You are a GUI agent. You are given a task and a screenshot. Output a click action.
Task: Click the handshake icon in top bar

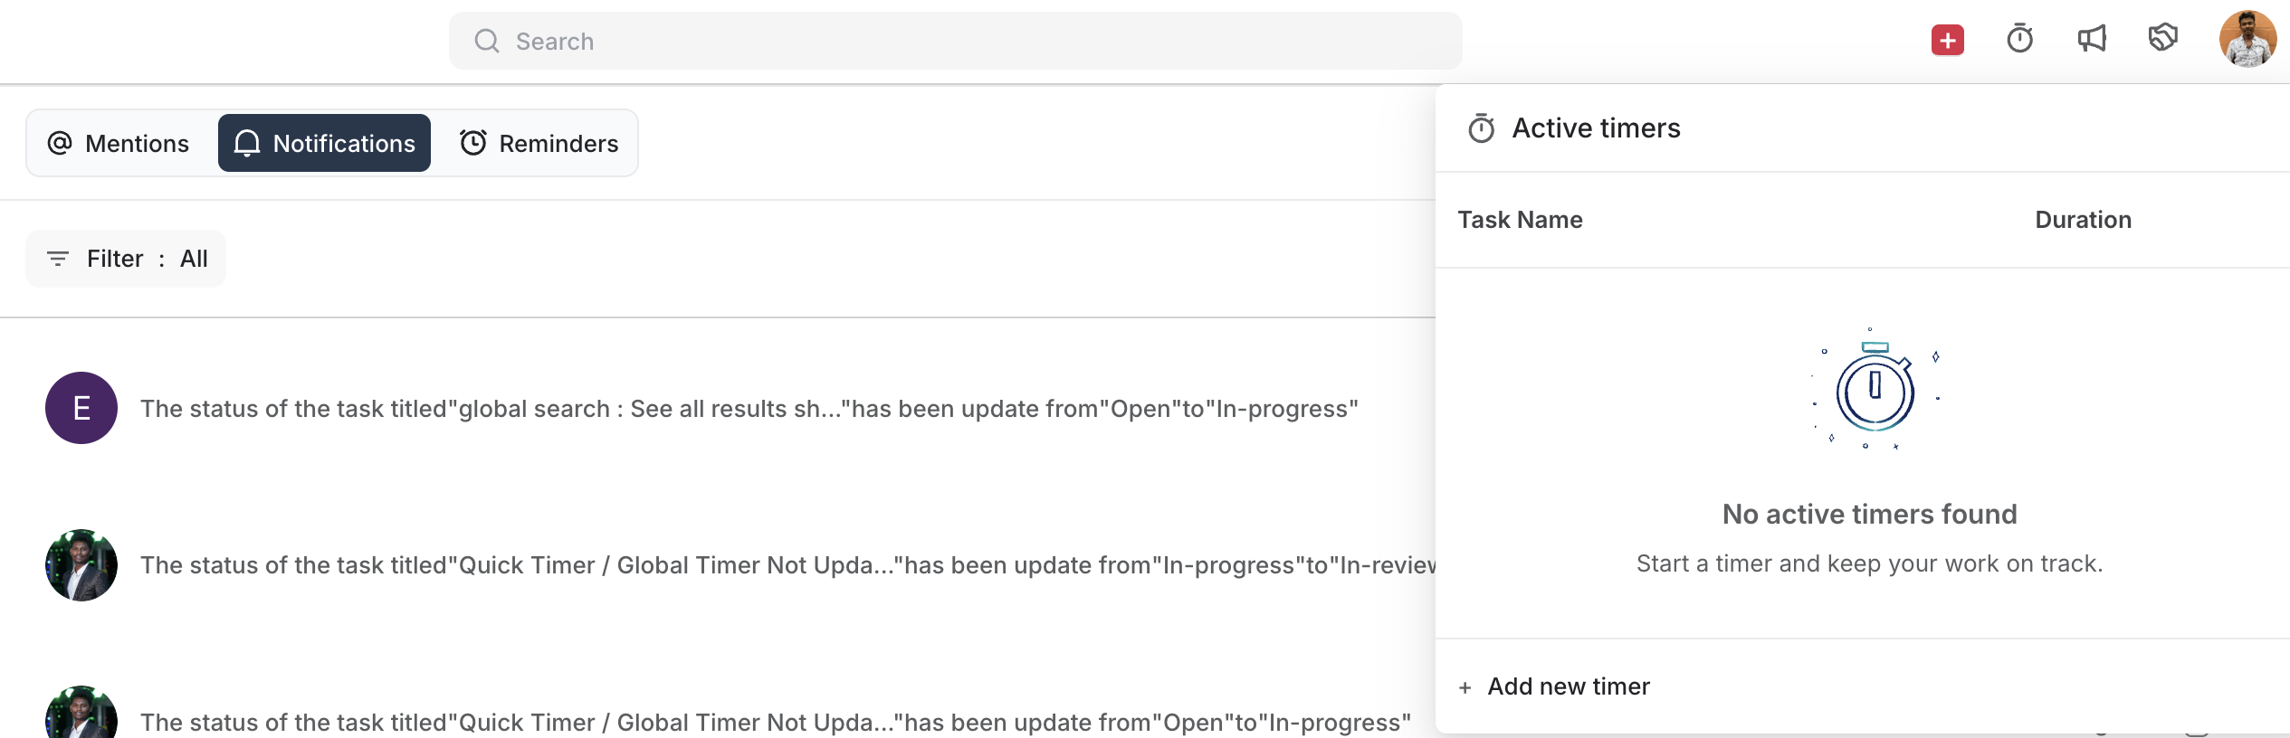pos(2162,39)
